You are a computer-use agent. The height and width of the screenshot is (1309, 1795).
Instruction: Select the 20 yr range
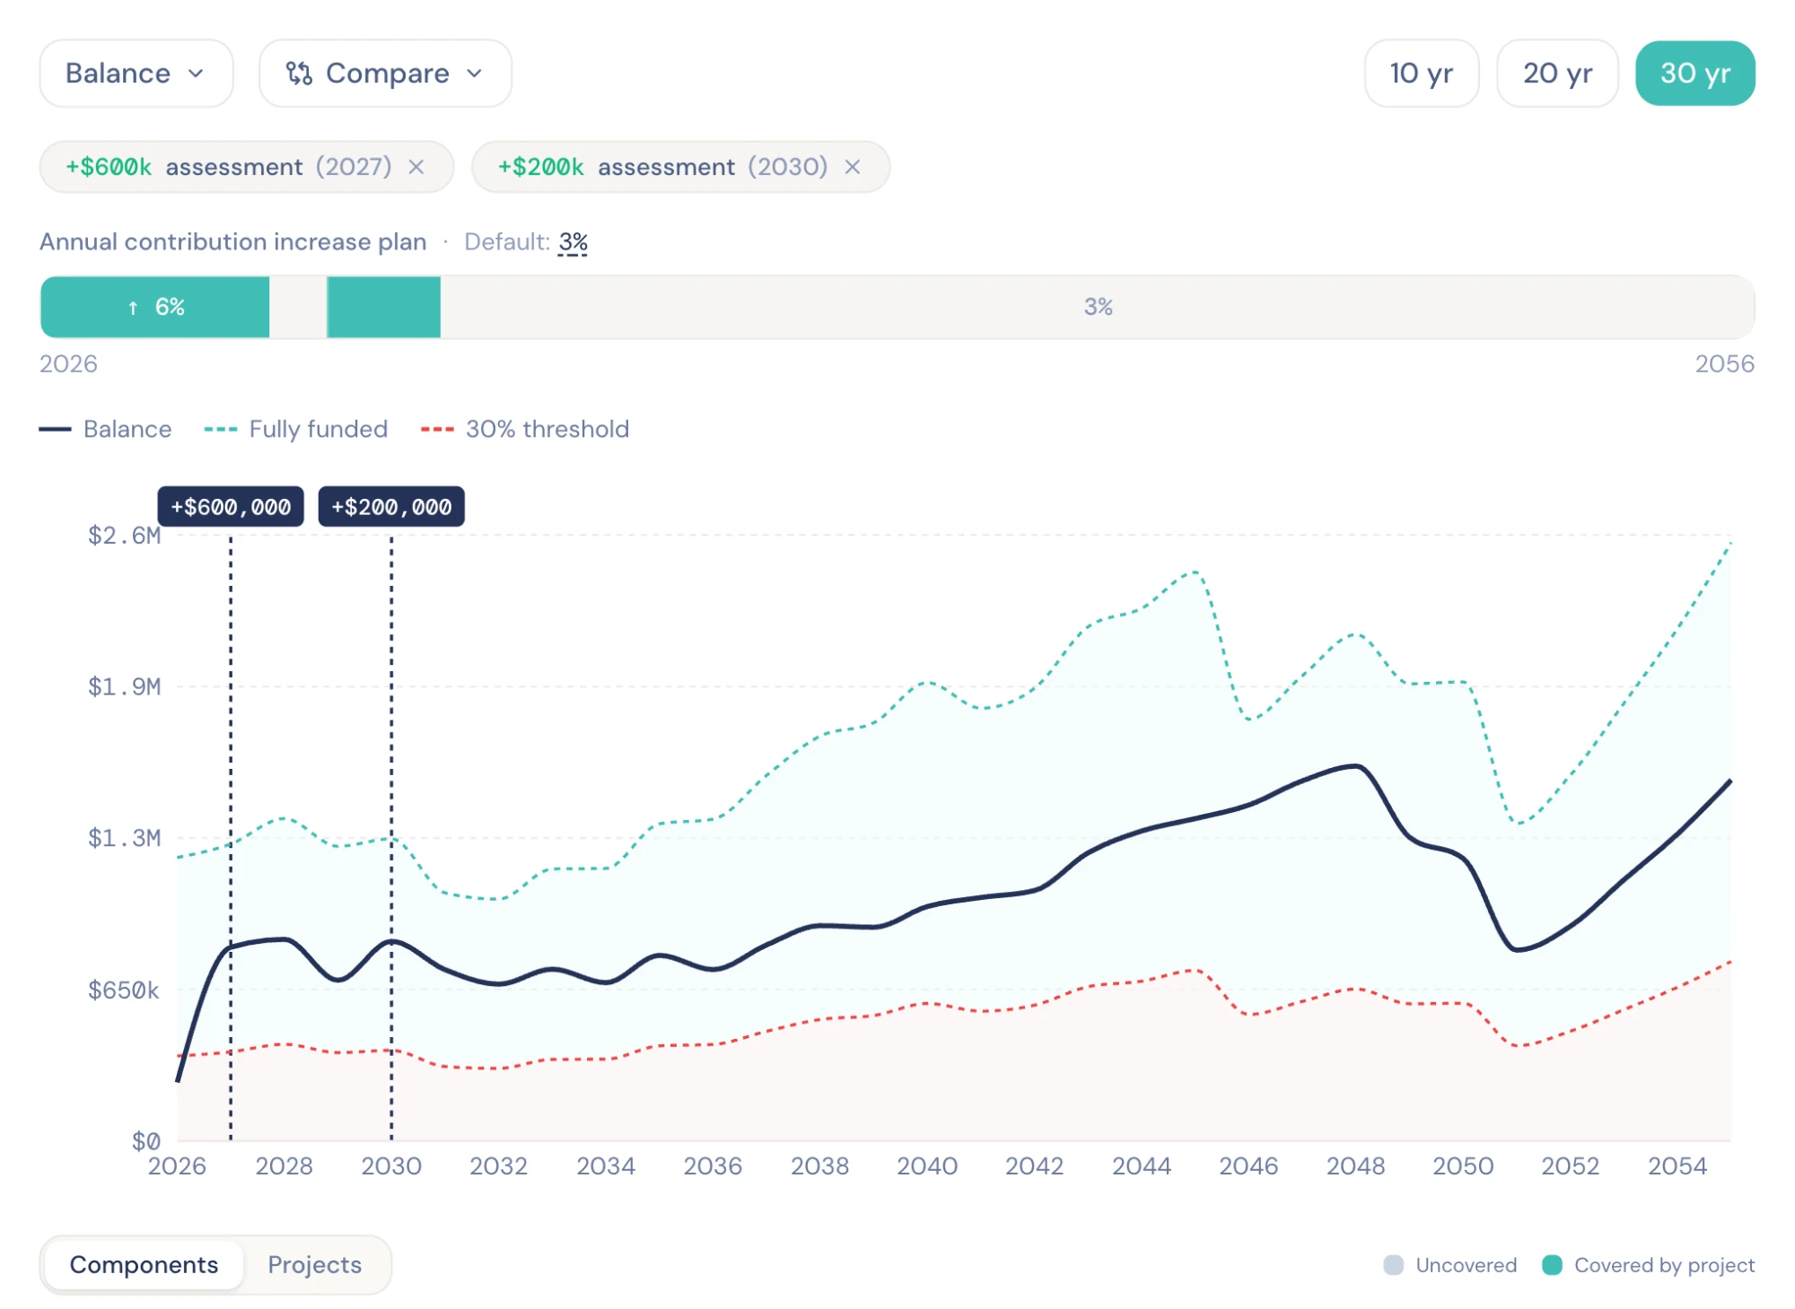[1557, 74]
